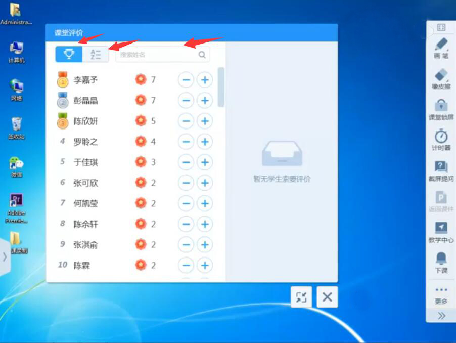Switch to alphabetical A-Z sorting

(x=96, y=54)
